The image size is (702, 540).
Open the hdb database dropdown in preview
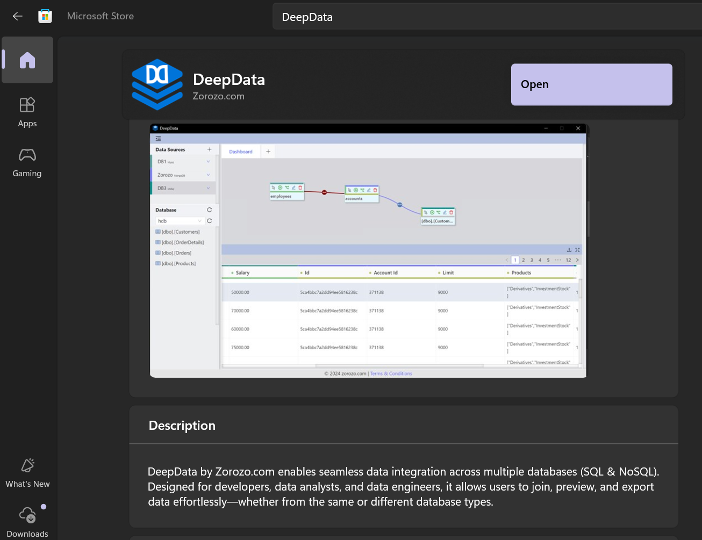[180, 221]
